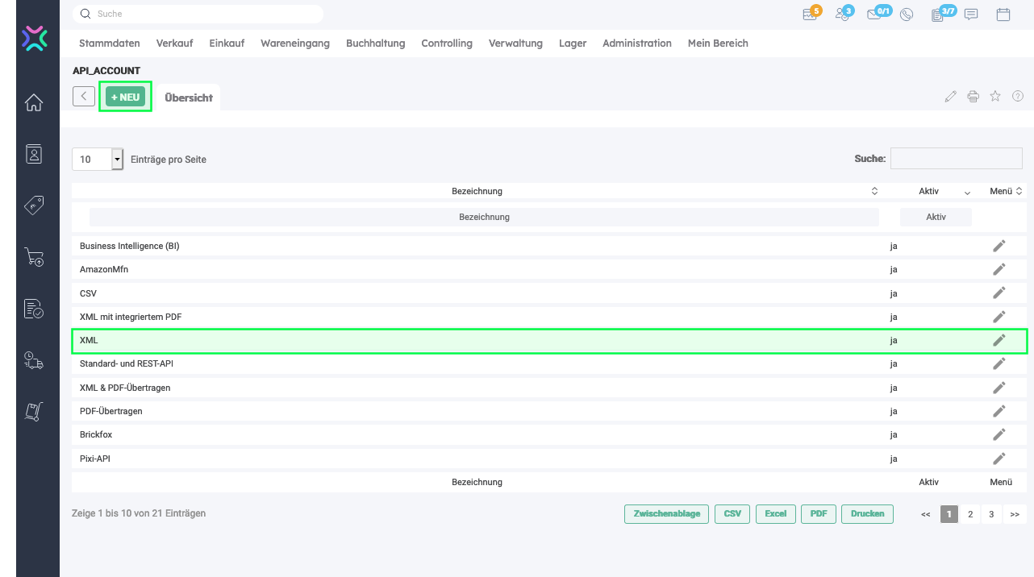
Task: Click the edit pencil for CSV row
Action: coord(999,293)
